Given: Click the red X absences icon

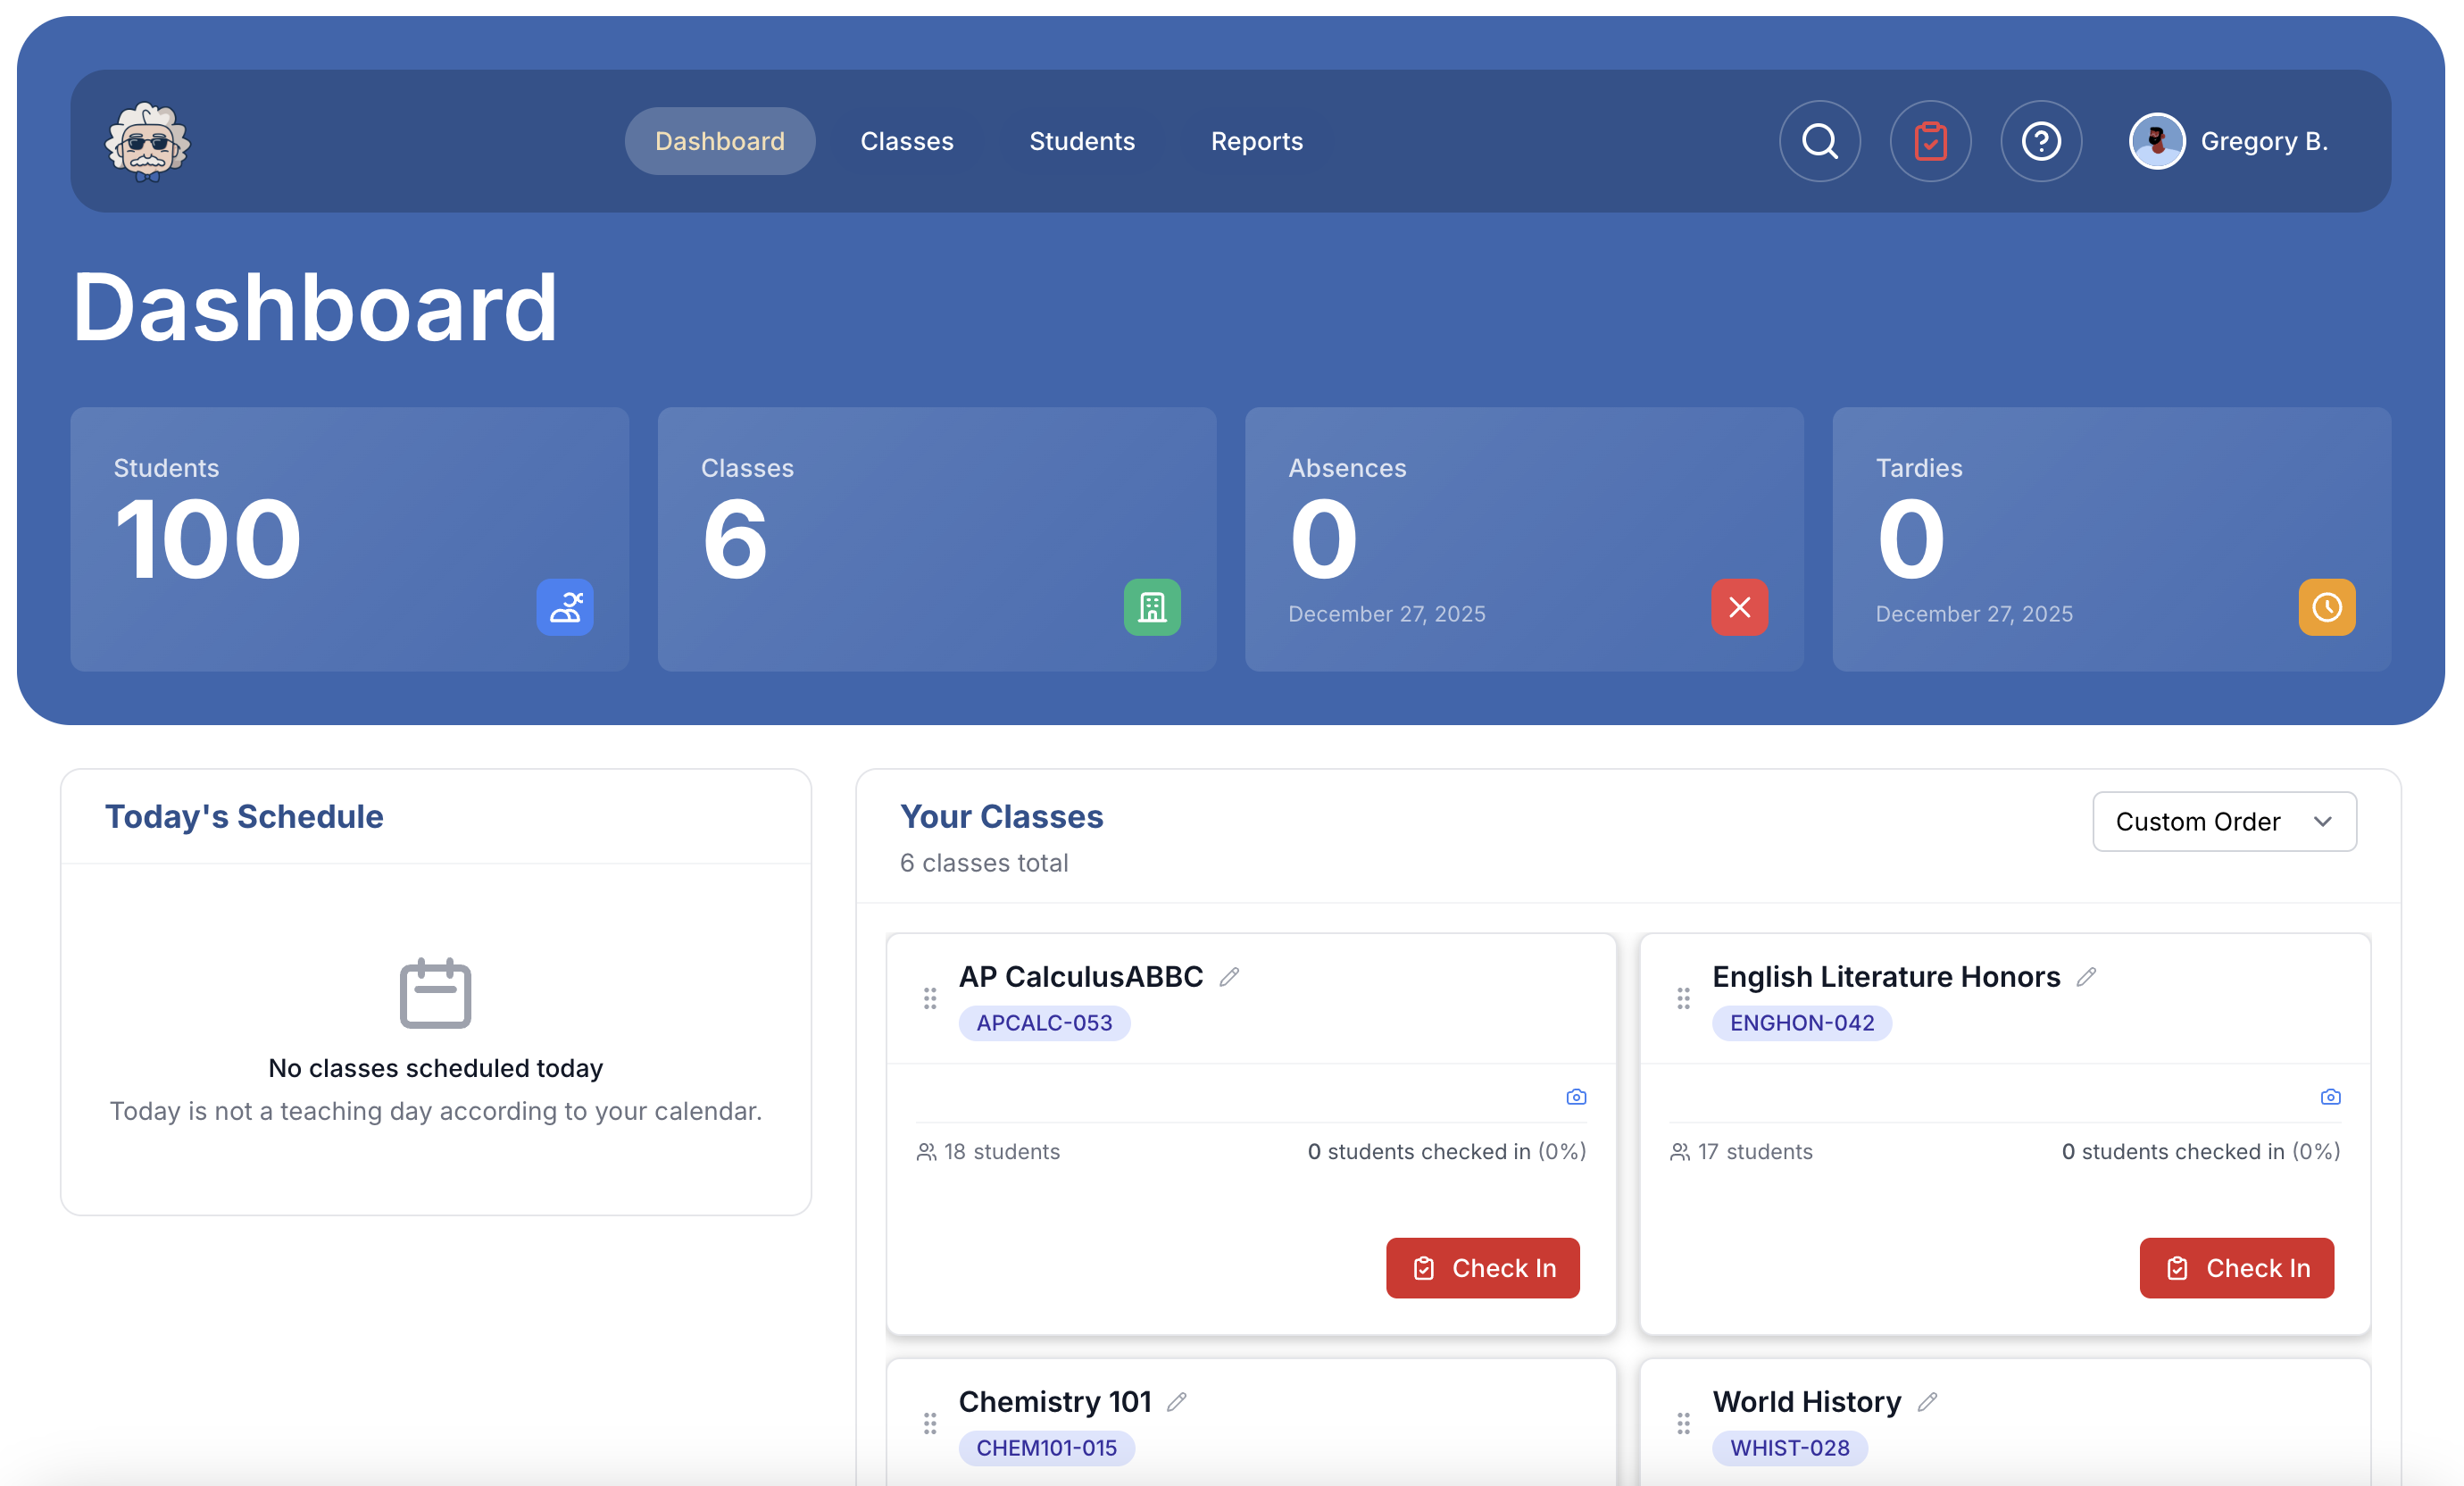Looking at the screenshot, I should click(1739, 607).
